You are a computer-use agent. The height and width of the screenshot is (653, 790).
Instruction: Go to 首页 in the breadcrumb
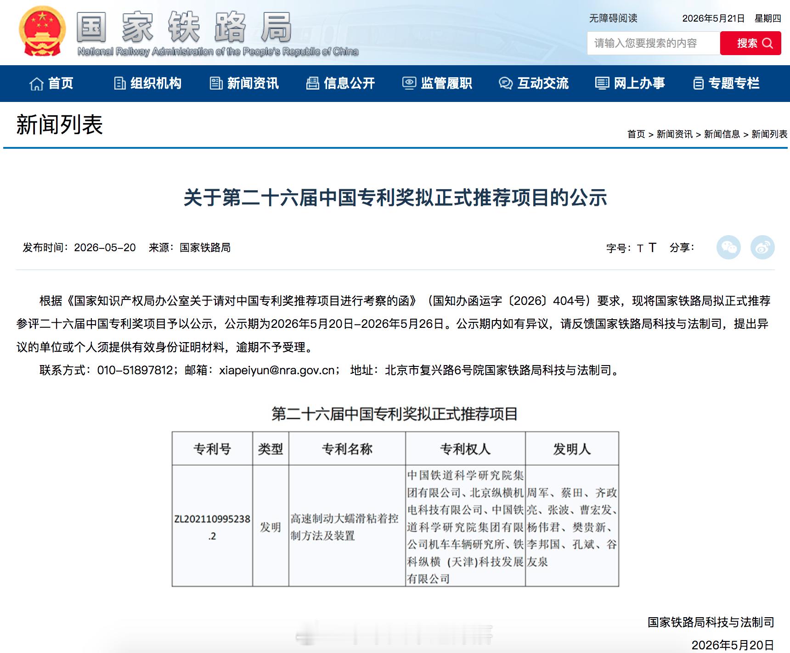[636, 134]
